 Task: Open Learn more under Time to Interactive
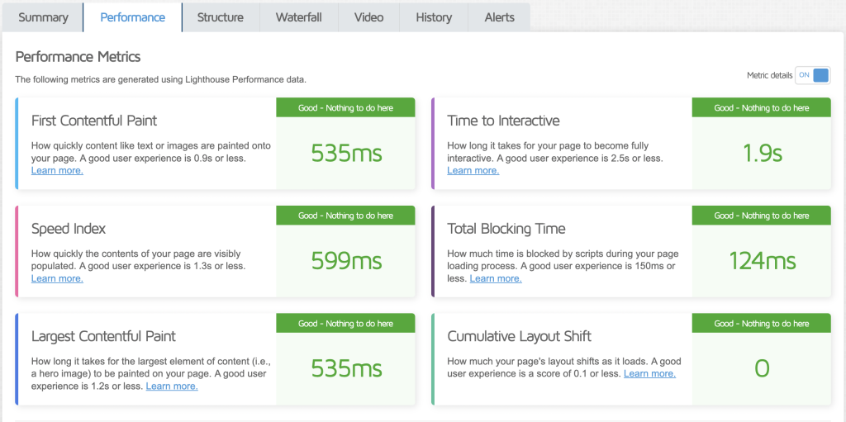click(473, 170)
